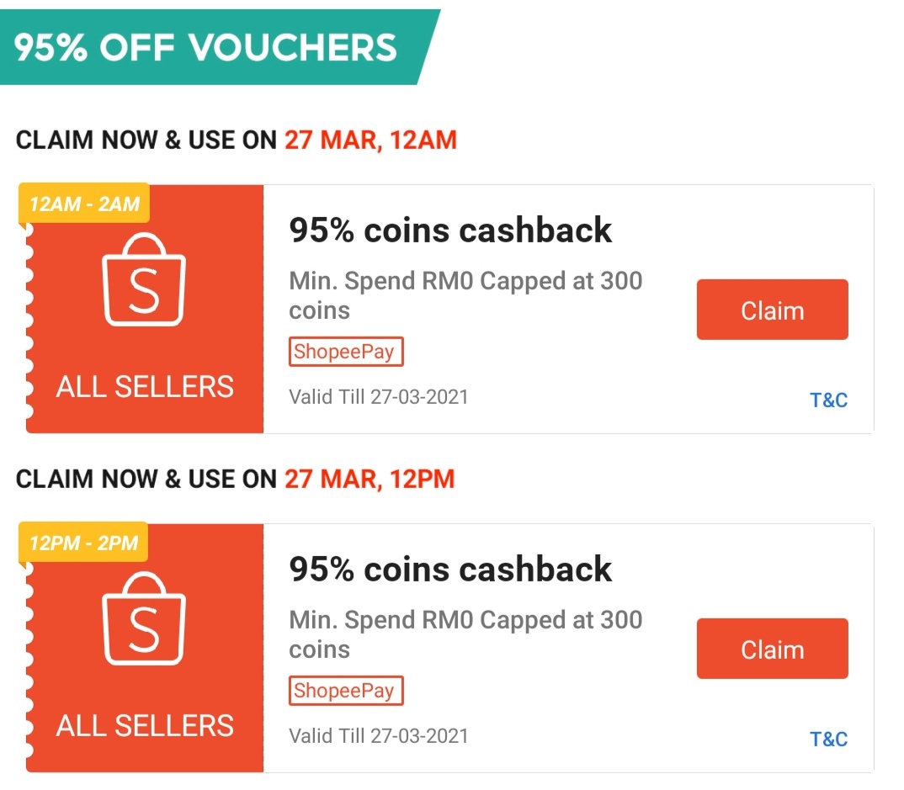Open T&C for the 12PM - 2PM voucher
The height and width of the screenshot is (790, 904).
coord(828,740)
